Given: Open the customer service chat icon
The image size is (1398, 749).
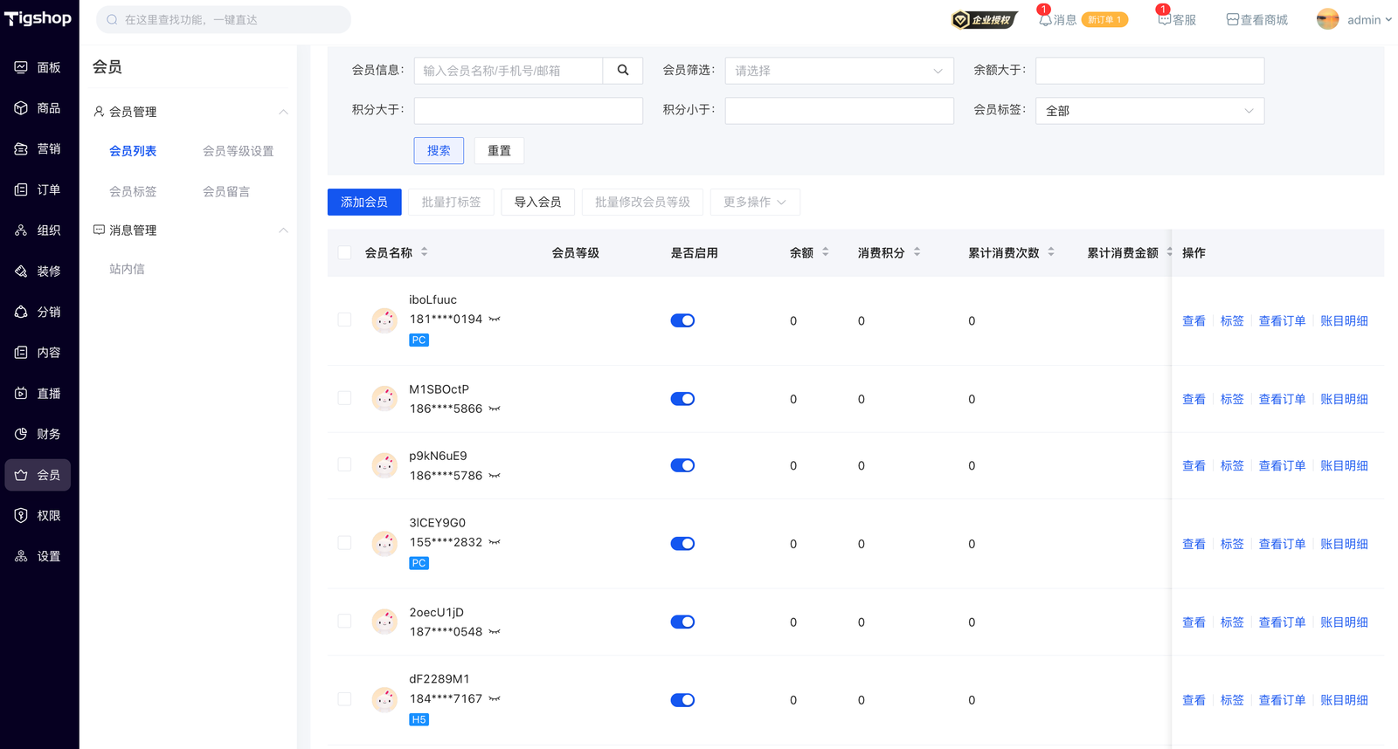Looking at the screenshot, I should 1164,19.
